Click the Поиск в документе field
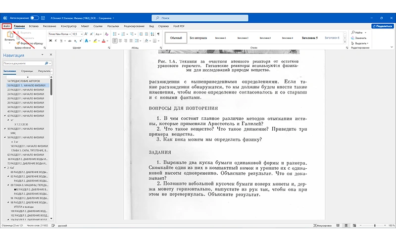 coord(27,63)
